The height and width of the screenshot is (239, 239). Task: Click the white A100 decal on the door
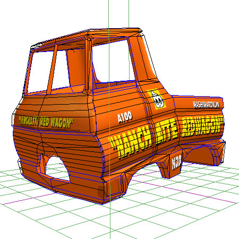point(125,117)
